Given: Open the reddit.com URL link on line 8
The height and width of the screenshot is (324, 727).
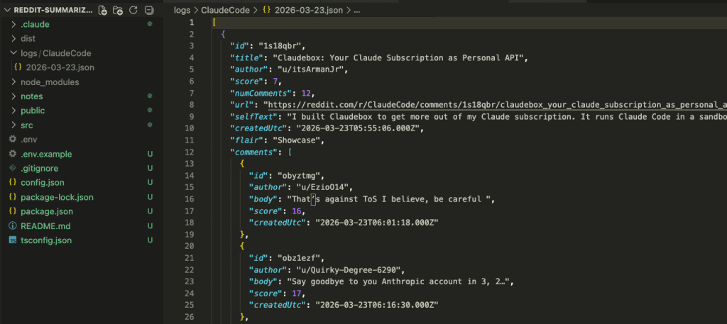Looking at the screenshot, I should click(x=498, y=105).
